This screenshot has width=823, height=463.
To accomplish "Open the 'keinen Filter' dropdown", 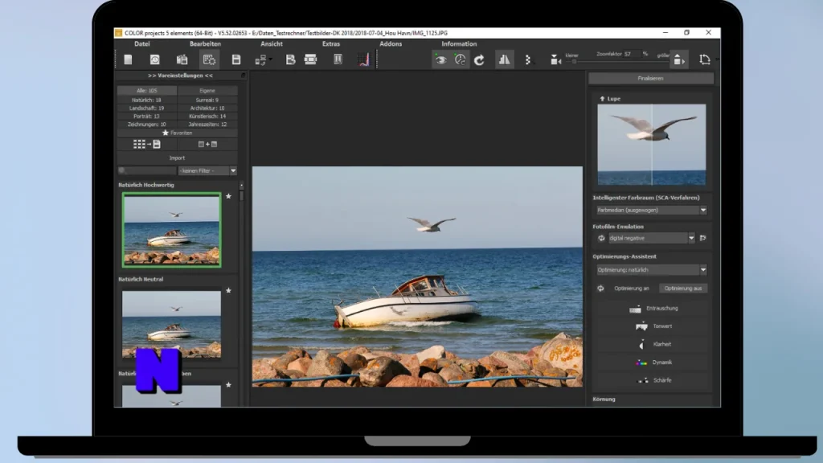I will [208, 170].
